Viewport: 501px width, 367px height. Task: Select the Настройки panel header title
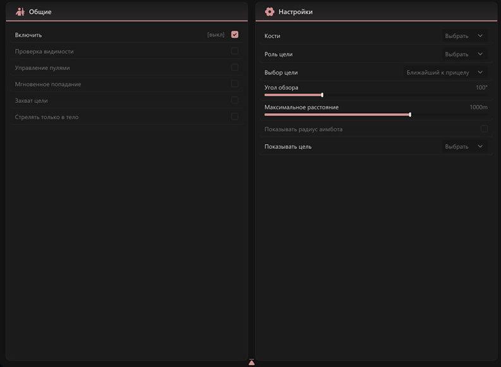[295, 12]
